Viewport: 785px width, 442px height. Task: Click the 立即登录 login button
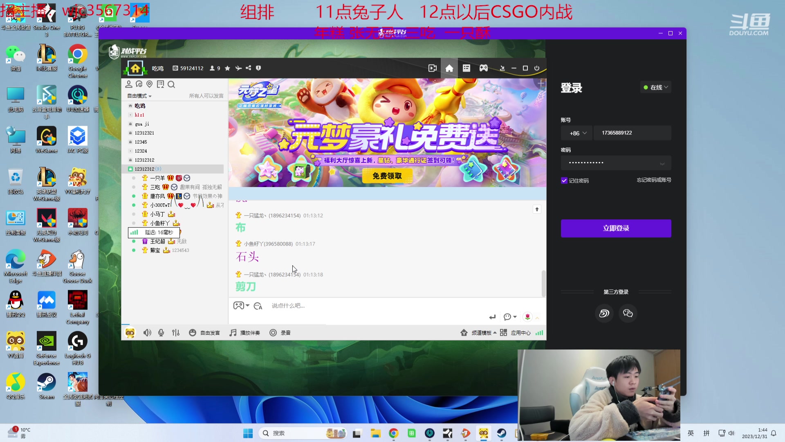pos(616,228)
